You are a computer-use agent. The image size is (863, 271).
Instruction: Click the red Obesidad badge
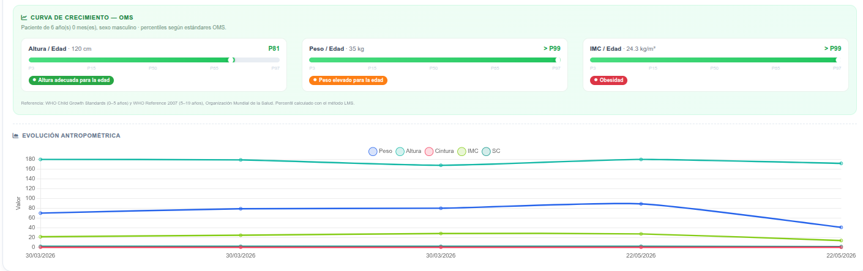coord(608,80)
